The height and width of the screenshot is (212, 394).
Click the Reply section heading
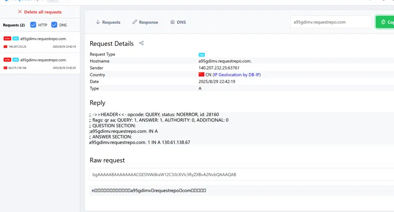[97, 103]
